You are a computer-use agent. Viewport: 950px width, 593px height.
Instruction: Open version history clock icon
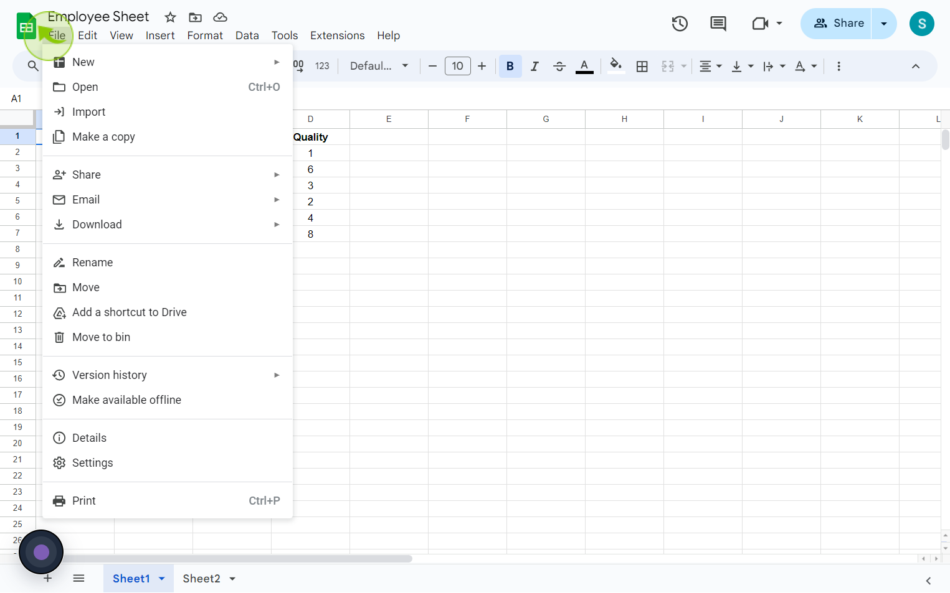(x=680, y=24)
